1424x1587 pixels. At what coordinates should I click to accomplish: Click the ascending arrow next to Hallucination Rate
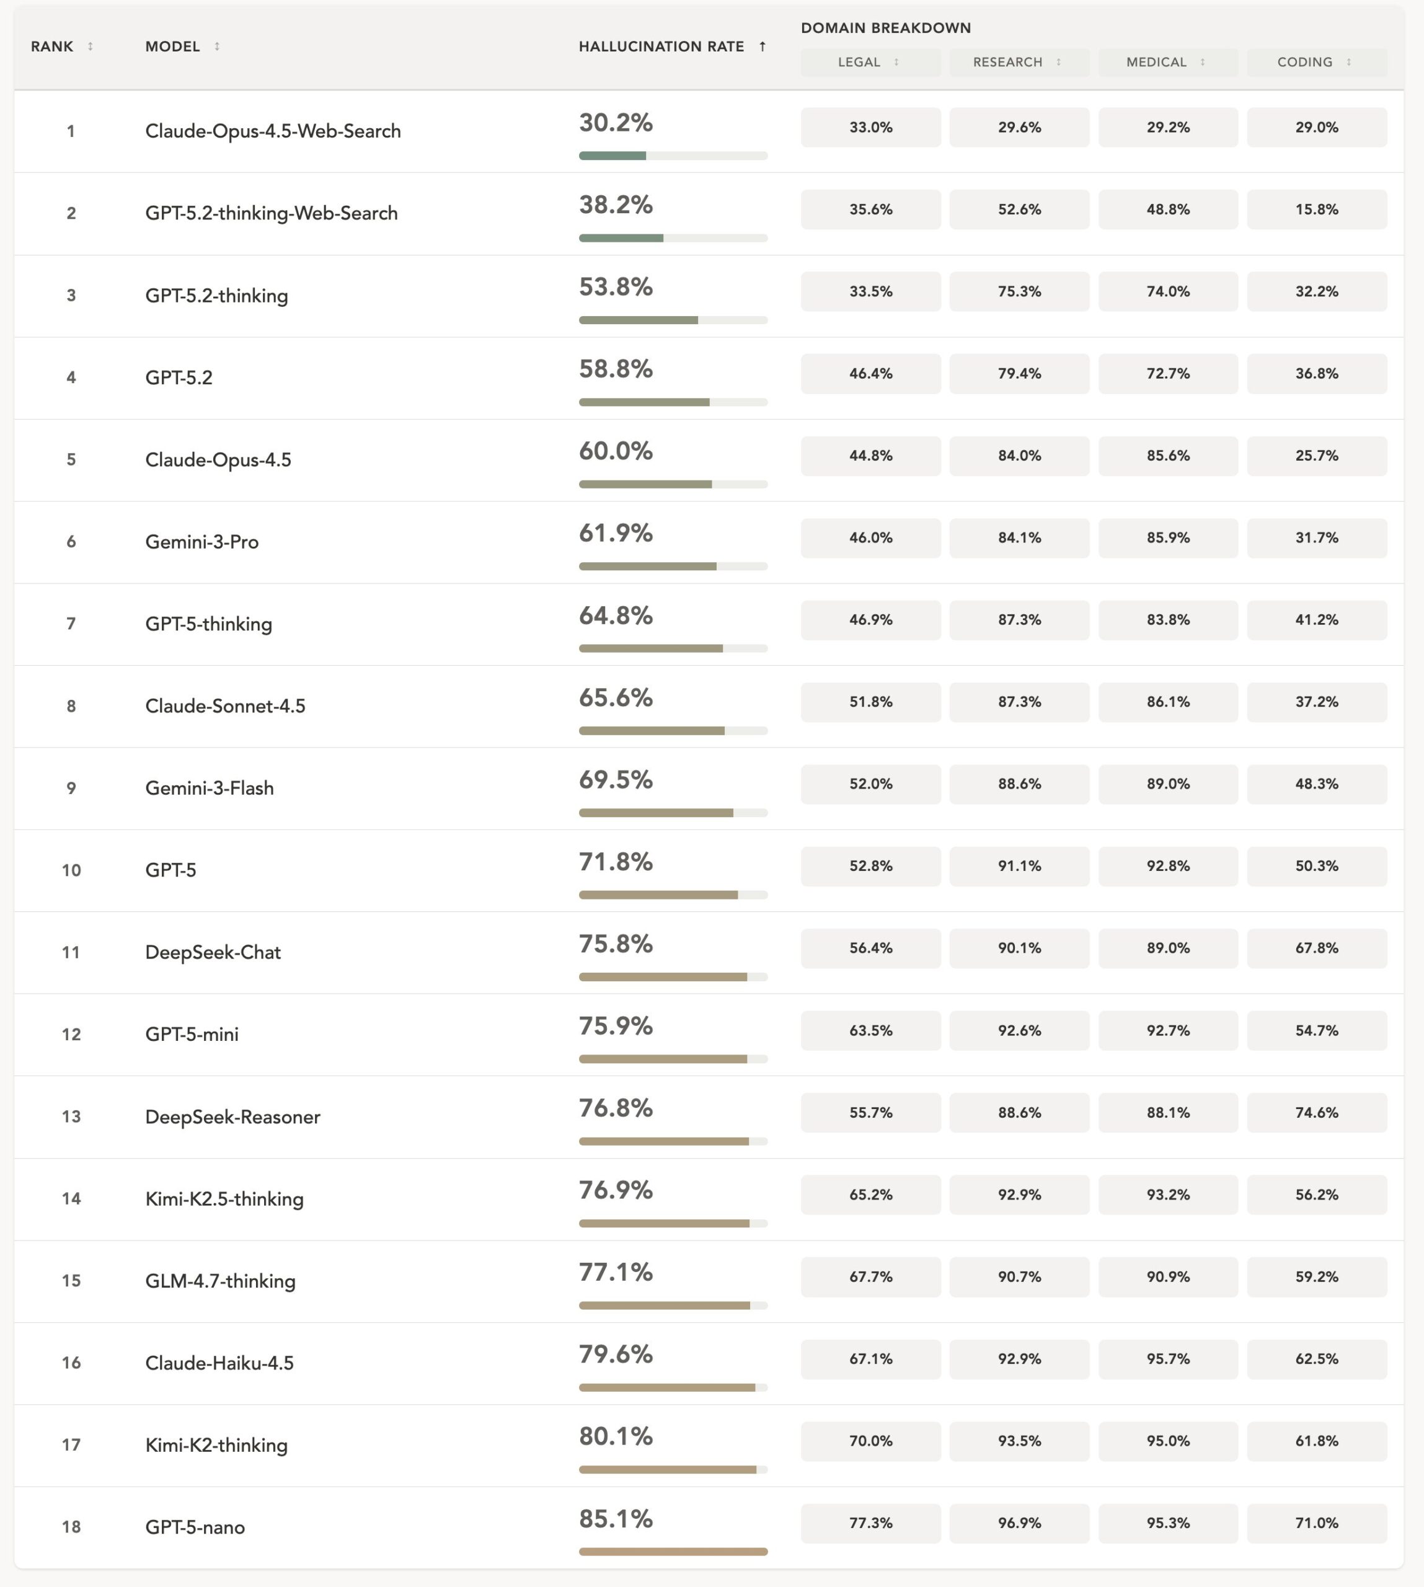coord(762,46)
